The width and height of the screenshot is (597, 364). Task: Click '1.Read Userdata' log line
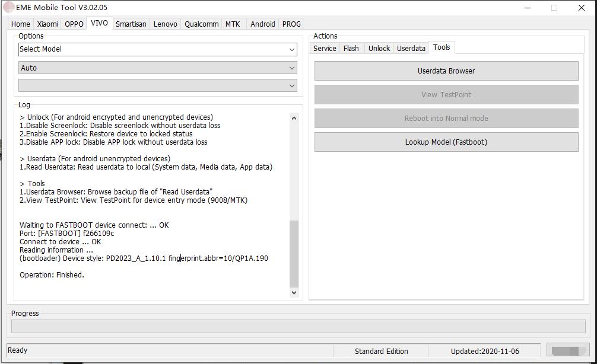click(x=146, y=167)
